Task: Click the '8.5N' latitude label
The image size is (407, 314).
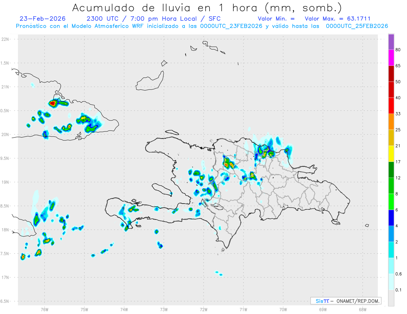Action: (4, 206)
